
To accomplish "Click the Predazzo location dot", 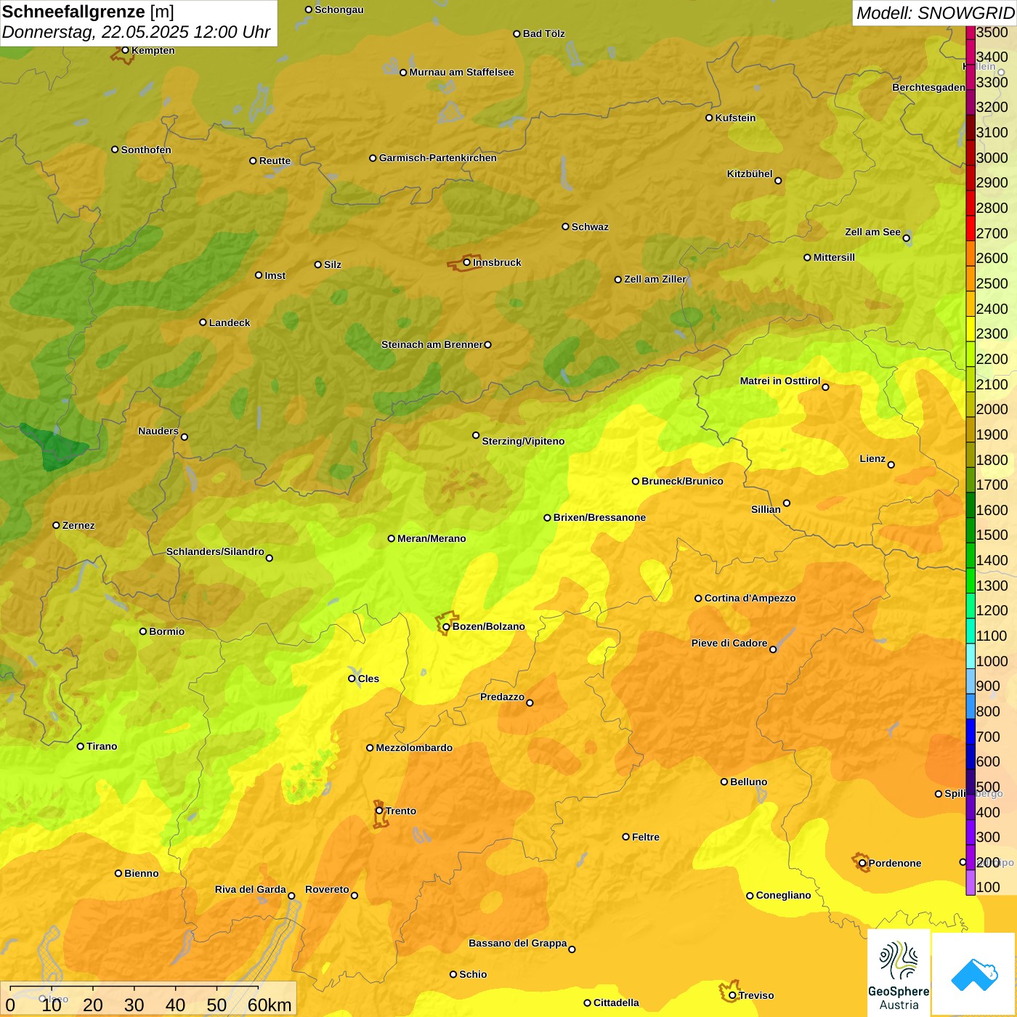I will tap(530, 702).
